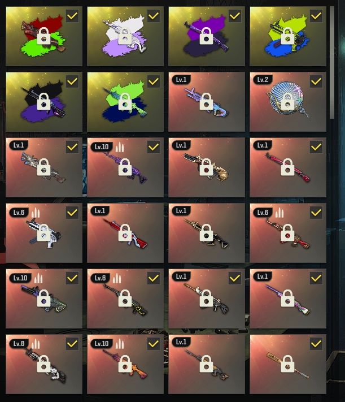The height and width of the screenshot is (402, 345).
Task: Select black and gold Lv.1 rifle tile
Action: pyautogui.click(x=207, y=233)
